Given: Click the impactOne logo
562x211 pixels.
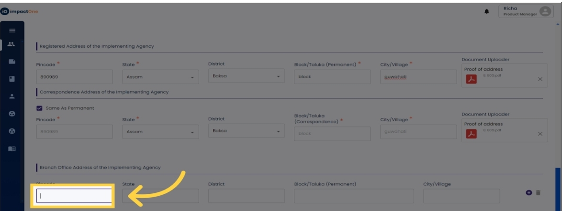Looking at the screenshot, I should (x=19, y=12).
